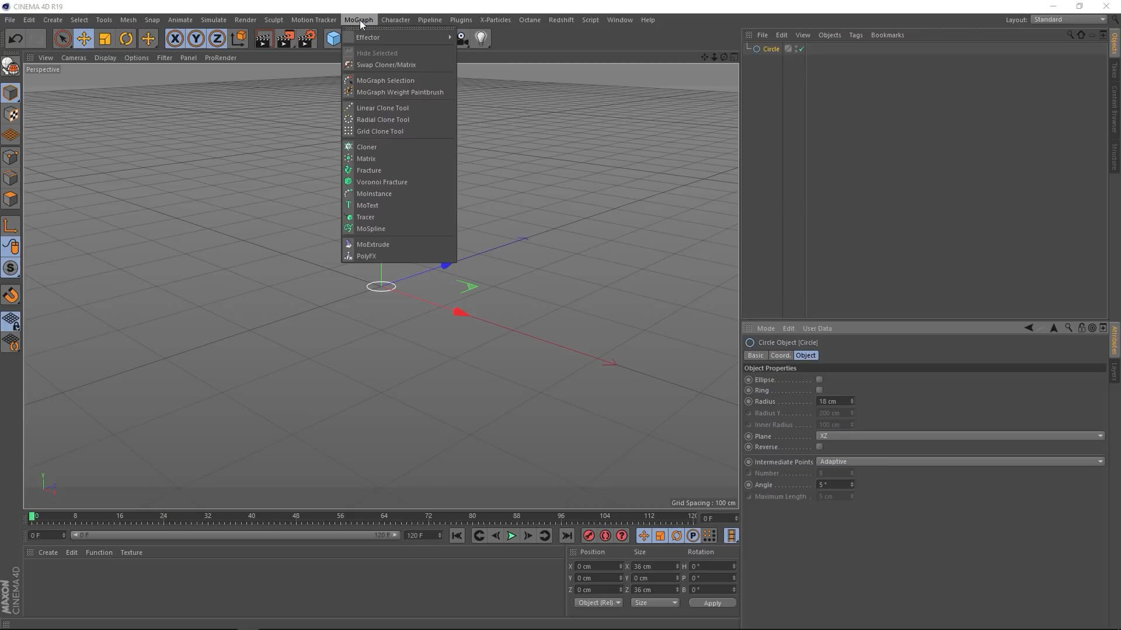The image size is (1121, 630).
Task: Click the Undo arrow icon
Action: (x=15, y=39)
